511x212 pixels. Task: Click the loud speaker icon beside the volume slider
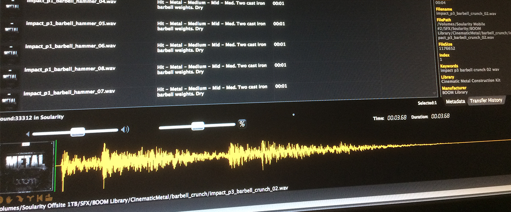[x=125, y=129]
